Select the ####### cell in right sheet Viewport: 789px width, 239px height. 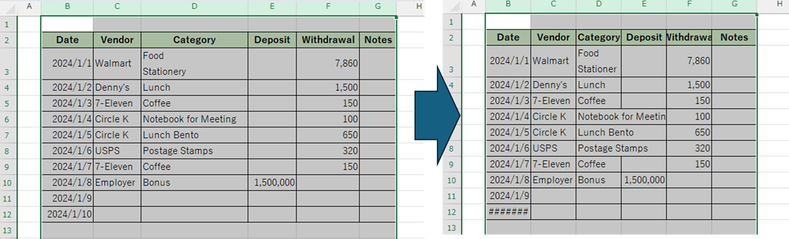point(508,212)
